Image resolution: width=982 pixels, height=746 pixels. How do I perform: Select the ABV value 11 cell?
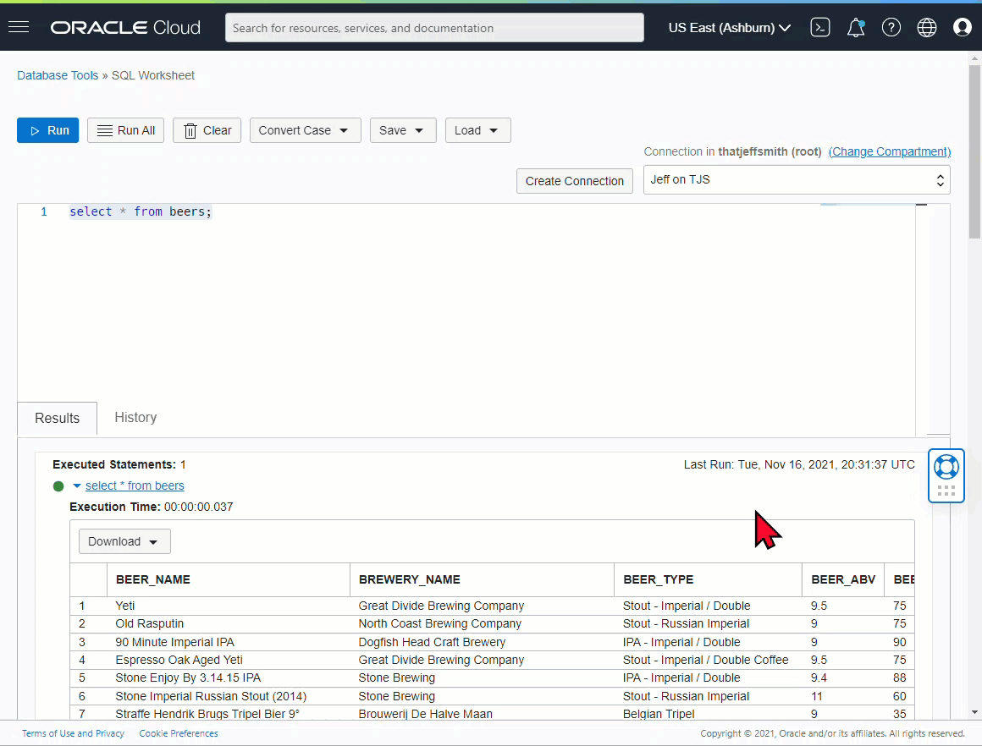click(x=844, y=697)
